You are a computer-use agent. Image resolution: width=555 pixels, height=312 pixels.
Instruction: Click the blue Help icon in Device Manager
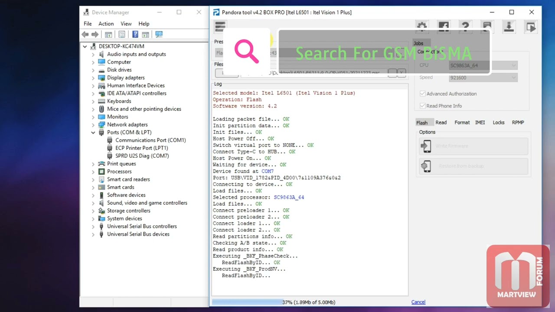tap(135, 34)
